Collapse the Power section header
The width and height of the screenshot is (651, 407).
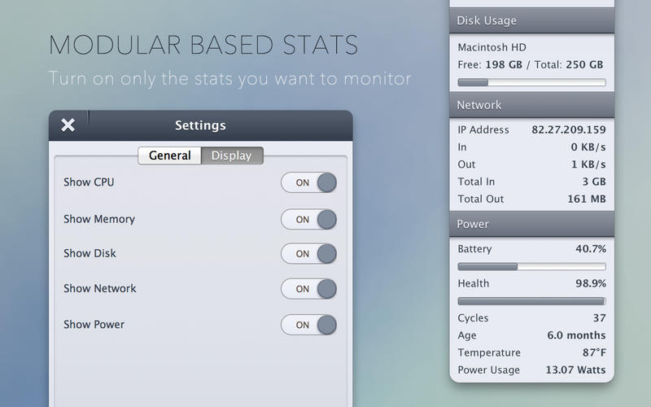point(531,224)
